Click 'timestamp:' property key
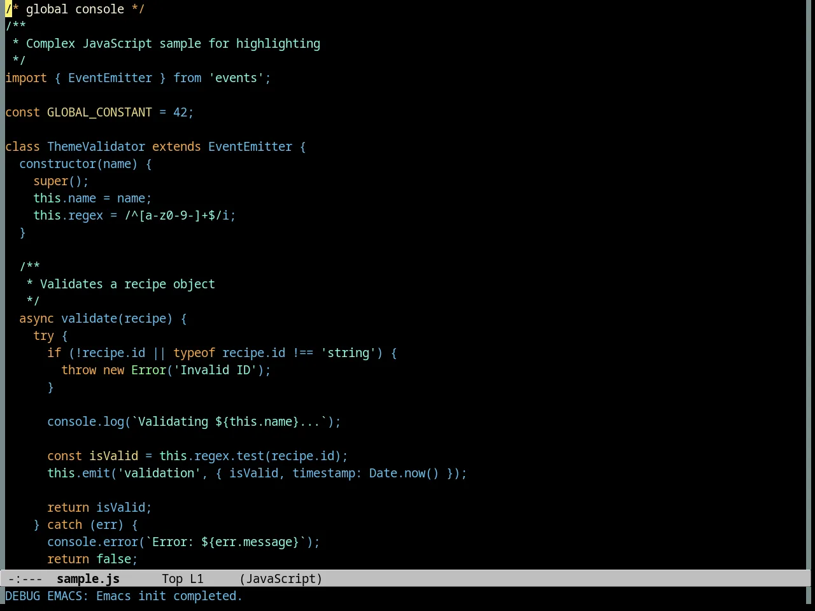This screenshot has height=611, width=815. click(327, 473)
